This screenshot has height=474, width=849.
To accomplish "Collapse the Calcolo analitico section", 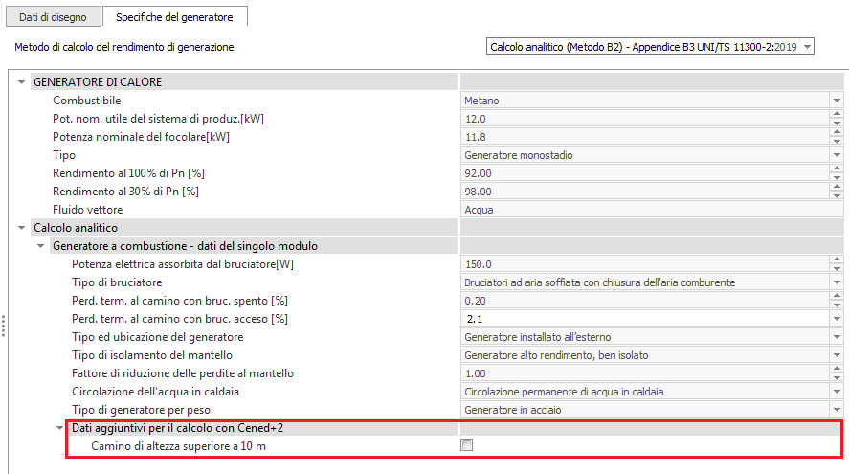I will tap(22, 228).
